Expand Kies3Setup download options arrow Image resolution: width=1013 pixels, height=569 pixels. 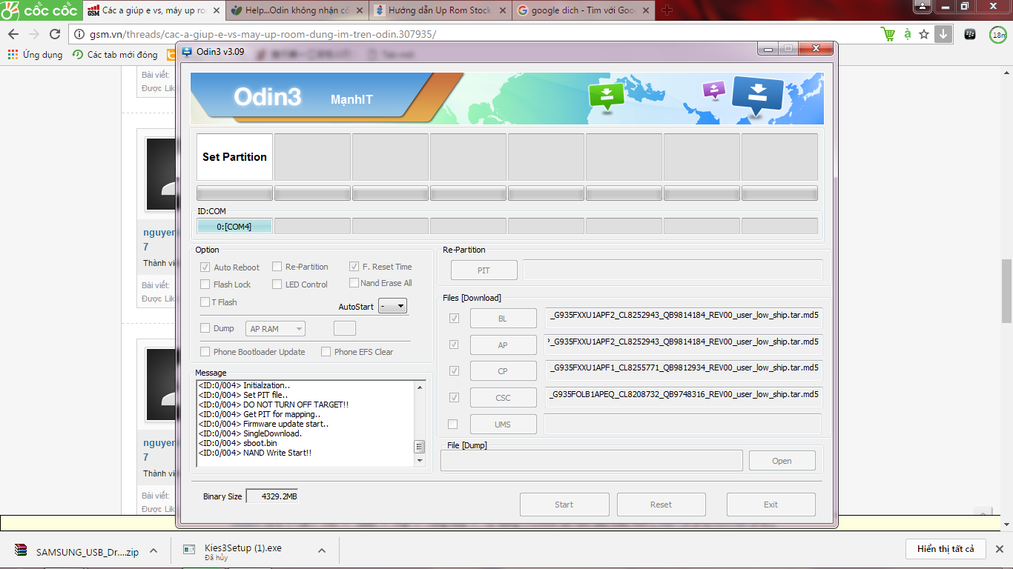click(x=322, y=551)
